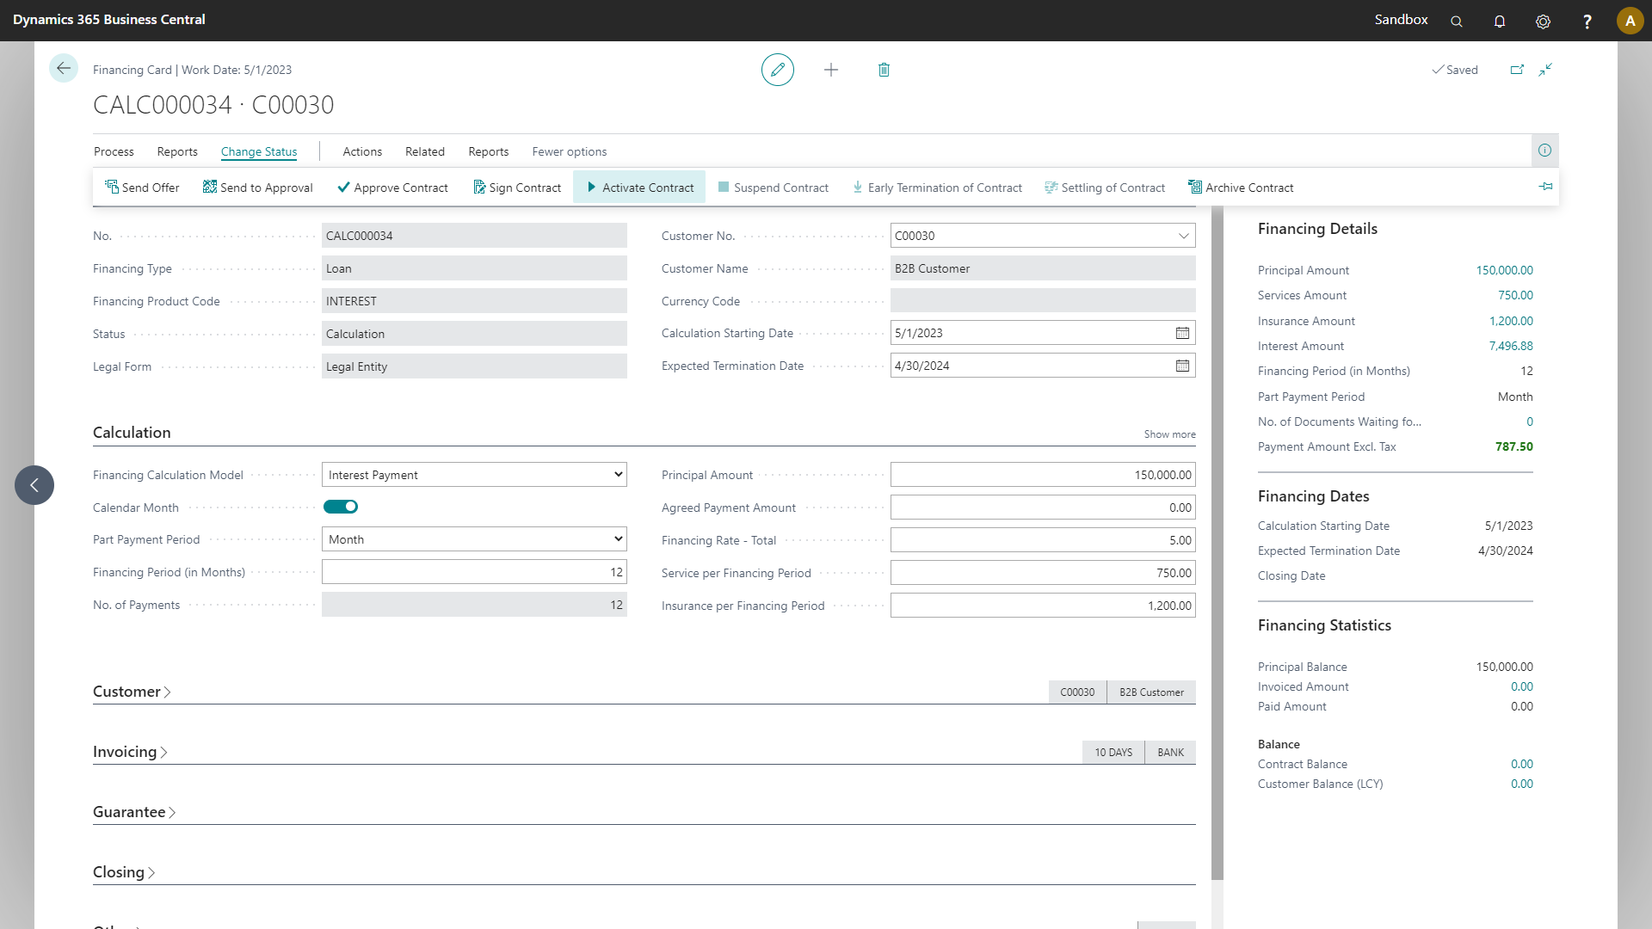
Task: Switch to the Change Status tab
Action: point(259,151)
